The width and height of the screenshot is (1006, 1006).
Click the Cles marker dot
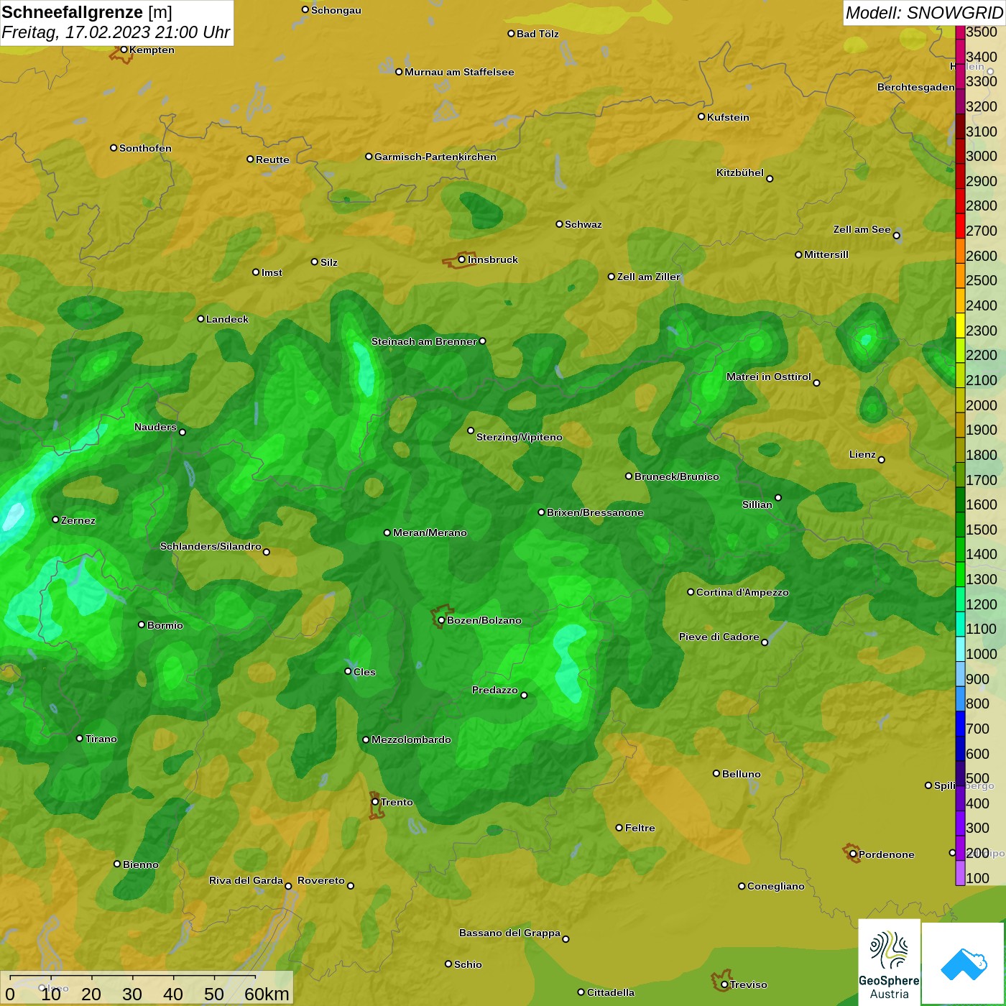(348, 671)
